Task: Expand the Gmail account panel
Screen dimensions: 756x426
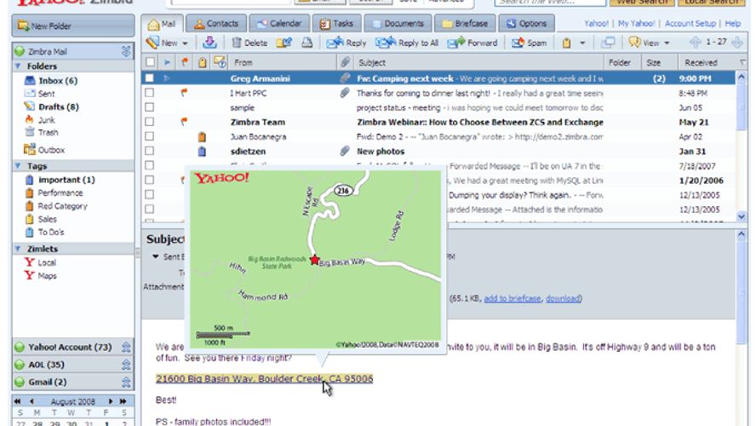Action: coord(126,382)
